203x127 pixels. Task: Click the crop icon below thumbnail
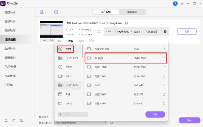[51, 40]
